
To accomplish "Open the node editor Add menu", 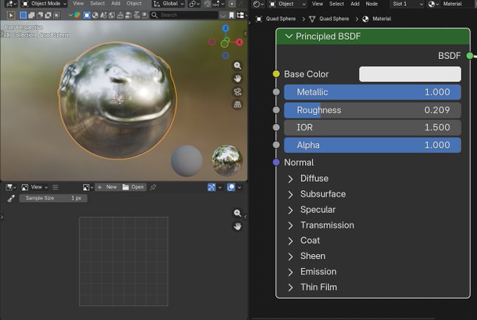I will point(355,4).
